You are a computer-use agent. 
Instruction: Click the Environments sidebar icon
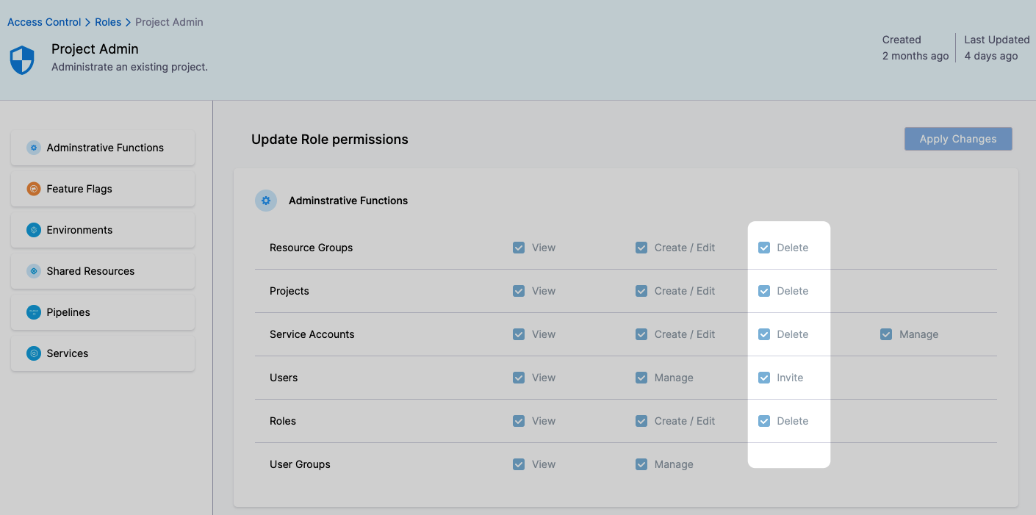(x=34, y=230)
